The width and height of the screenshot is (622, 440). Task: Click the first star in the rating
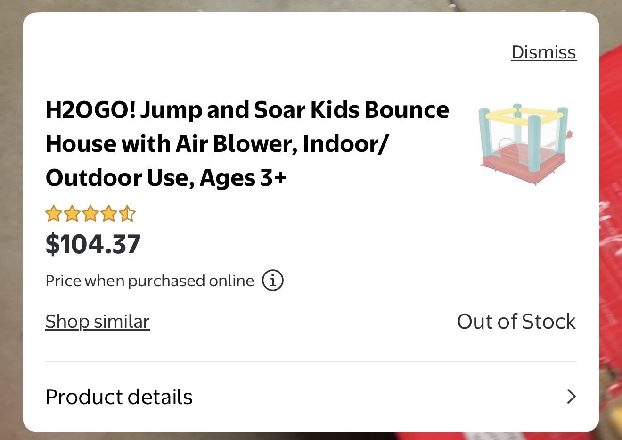click(x=53, y=214)
